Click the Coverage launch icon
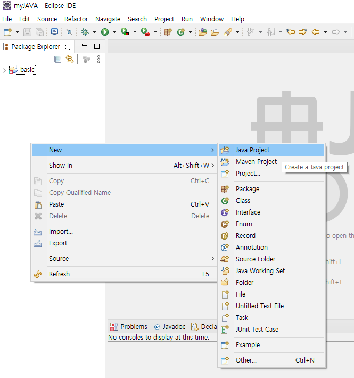This screenshot has width=354, height=378. 125,32
